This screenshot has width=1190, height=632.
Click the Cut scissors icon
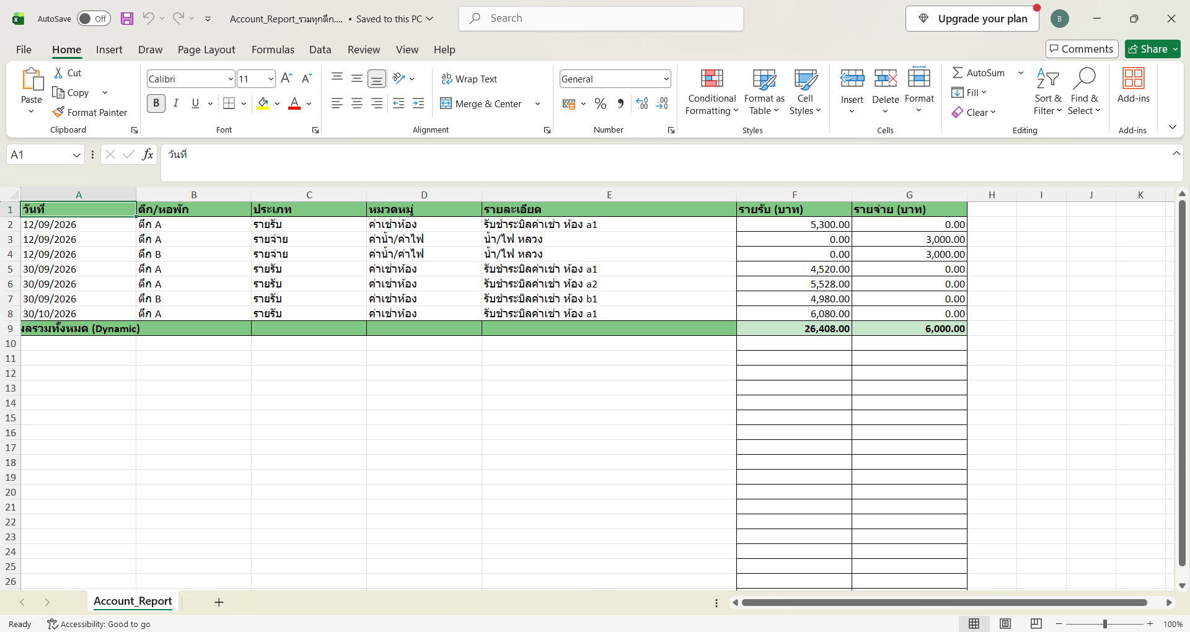58,72
